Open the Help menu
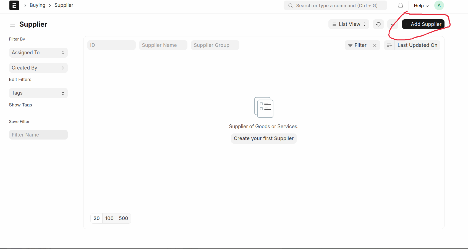This screenshot has width=468, height=249. [x=421, y=6]
